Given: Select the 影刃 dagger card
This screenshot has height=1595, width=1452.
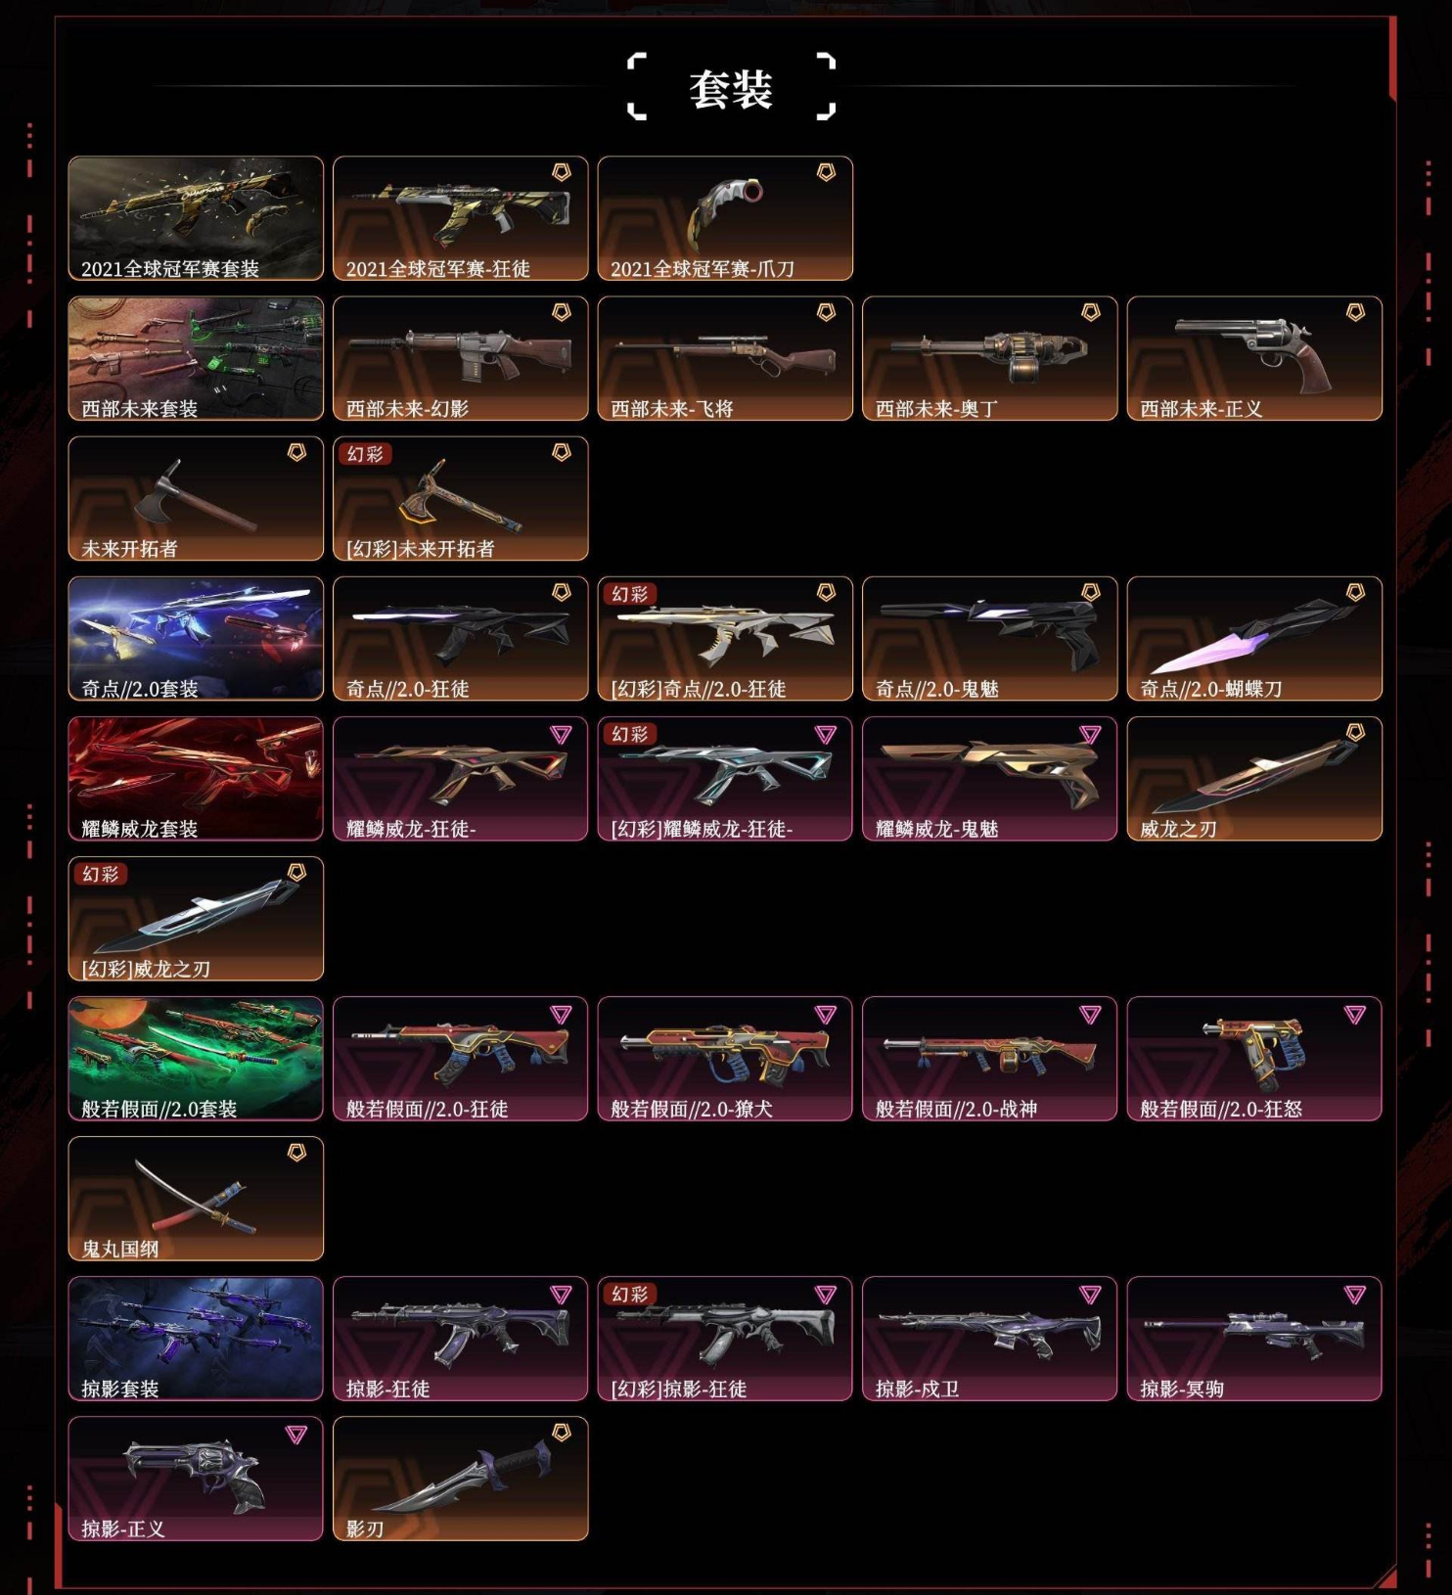Looking at the screenshot, I should click(461, 1478).
